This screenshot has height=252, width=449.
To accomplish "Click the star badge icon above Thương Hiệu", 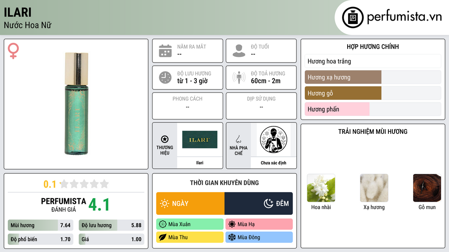I will [165, 139].
